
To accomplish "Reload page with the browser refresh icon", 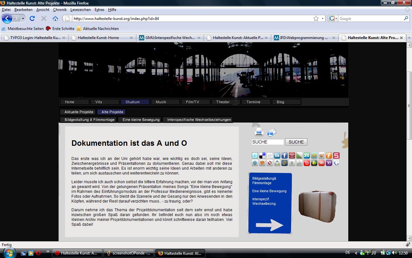I will coord(32,18).
